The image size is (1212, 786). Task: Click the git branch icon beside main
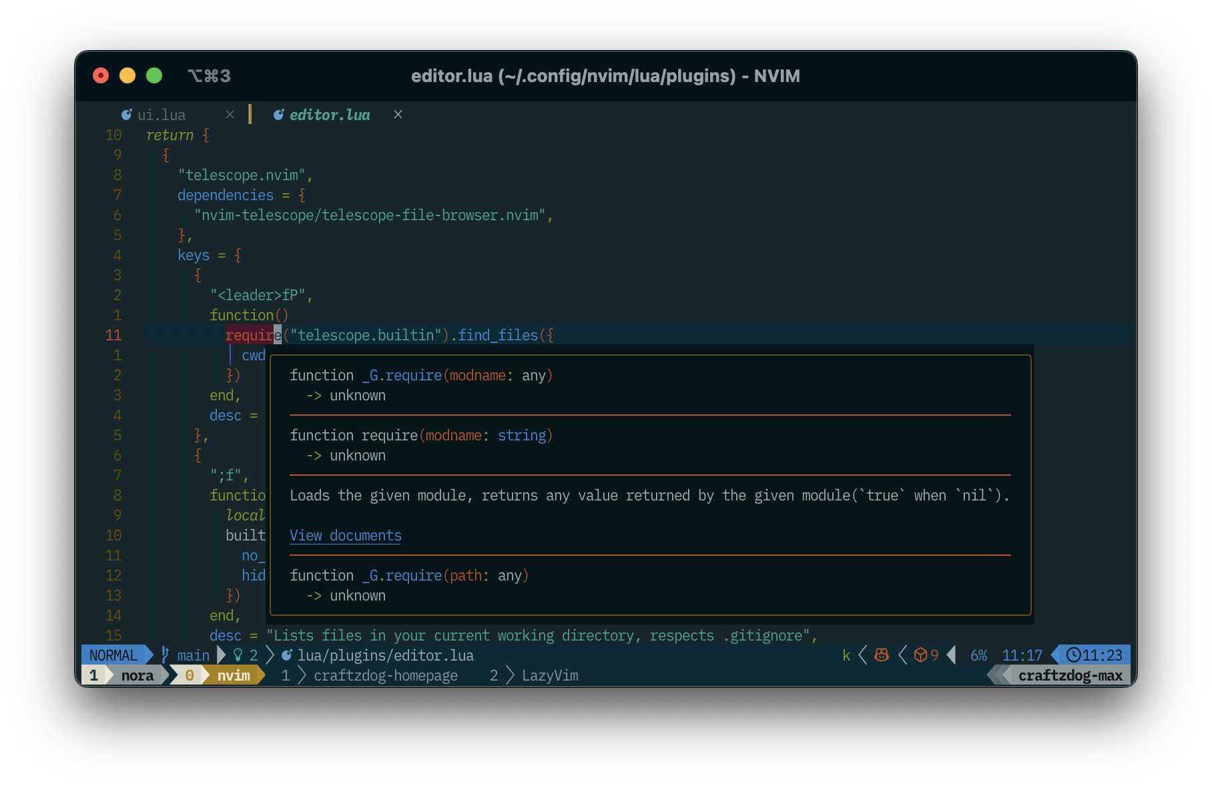[x=164, y=655]
